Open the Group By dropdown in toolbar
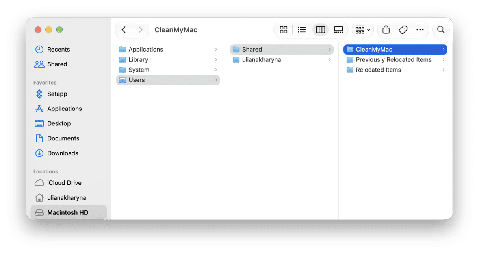The image size is (479, 254). pyautogui.click(x=363, y=30)
